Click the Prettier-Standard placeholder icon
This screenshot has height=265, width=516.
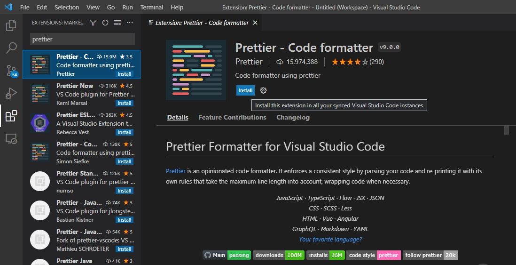point(40,181)
